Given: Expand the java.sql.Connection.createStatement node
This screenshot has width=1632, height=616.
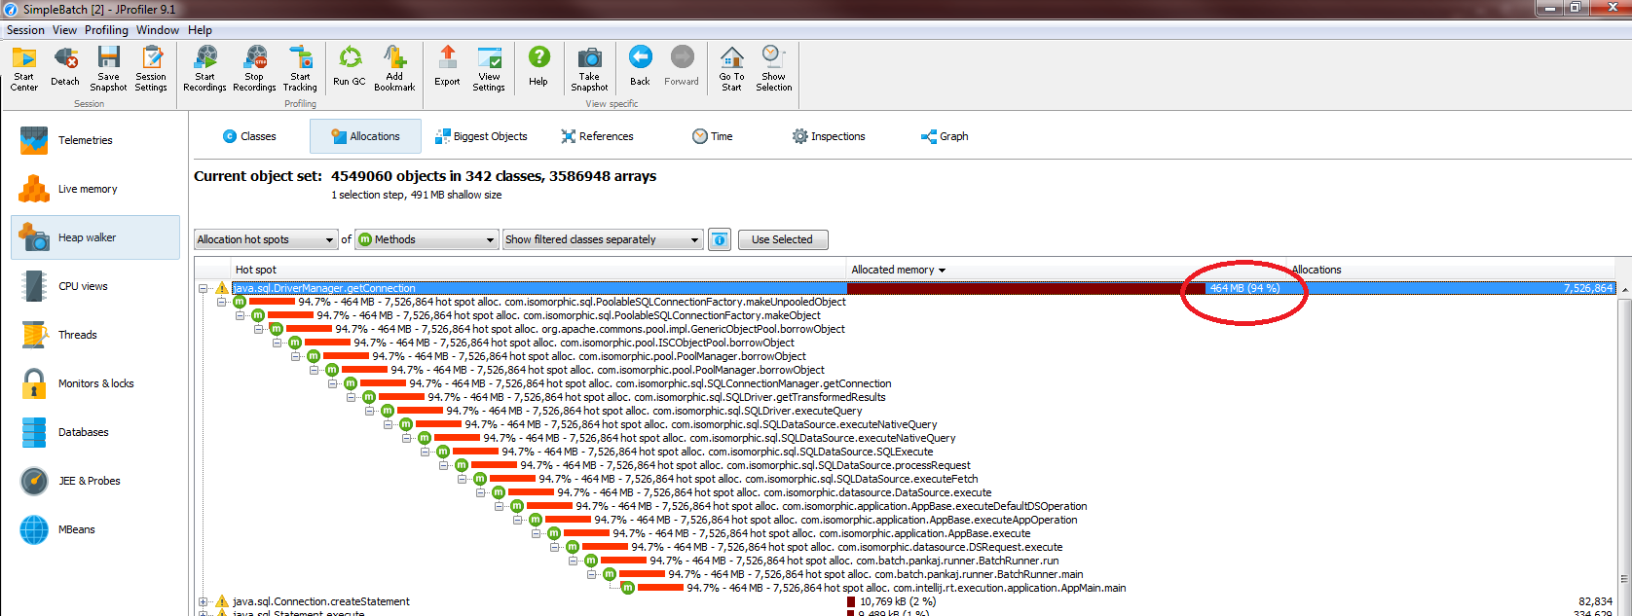Looking at the screenshot, I should 204,601.
